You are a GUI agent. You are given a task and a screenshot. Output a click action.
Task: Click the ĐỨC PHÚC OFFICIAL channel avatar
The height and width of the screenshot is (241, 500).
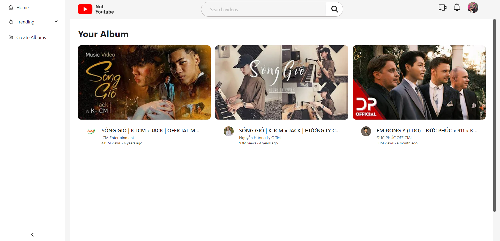coord(366,131)
